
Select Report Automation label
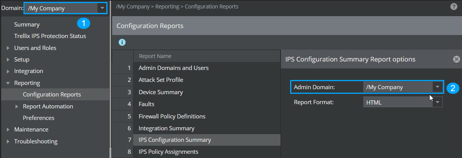pos(48,106)
